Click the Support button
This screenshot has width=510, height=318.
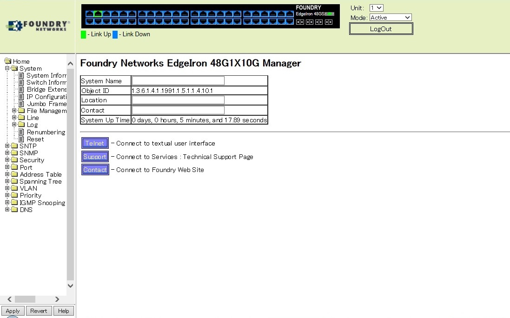pos(95,156)
